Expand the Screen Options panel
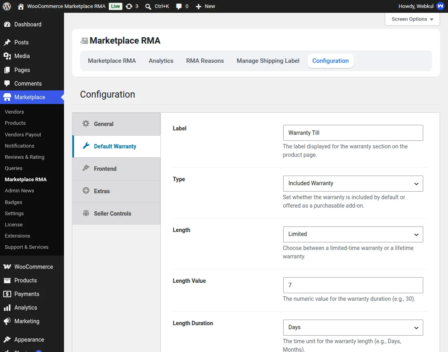Screen dimensions: 448x352 [412, 19]
